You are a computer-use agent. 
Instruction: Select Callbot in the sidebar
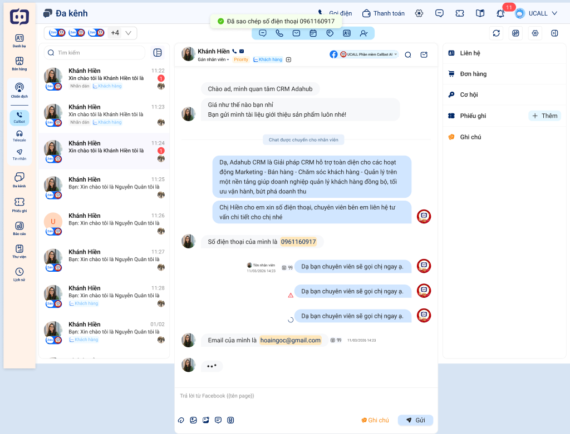[x=19, y=118]
